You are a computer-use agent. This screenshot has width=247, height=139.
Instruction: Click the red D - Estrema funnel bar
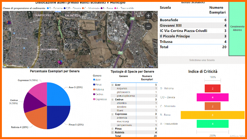[x=213, y=89]
